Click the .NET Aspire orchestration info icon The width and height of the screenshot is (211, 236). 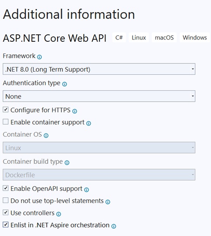114,226
